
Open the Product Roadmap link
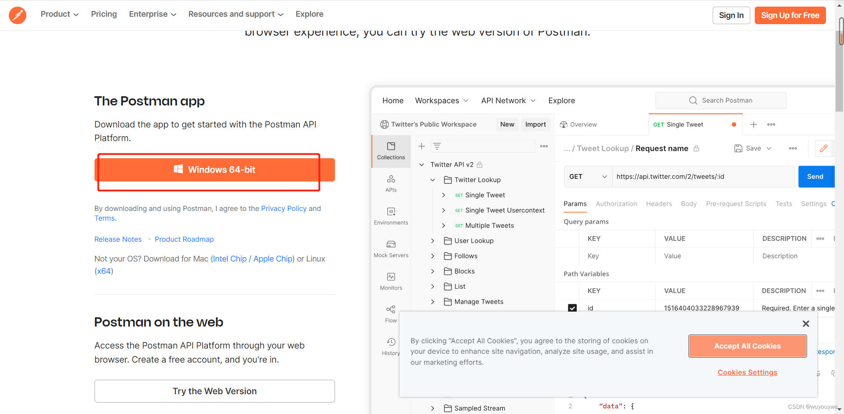tap(184, 239)
